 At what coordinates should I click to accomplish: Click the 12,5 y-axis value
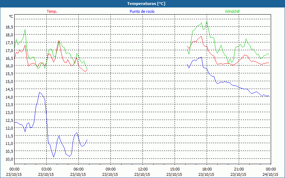[9, 120]
